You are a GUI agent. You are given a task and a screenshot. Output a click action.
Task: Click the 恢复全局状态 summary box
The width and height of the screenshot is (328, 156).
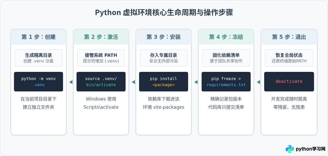(289, 58)
